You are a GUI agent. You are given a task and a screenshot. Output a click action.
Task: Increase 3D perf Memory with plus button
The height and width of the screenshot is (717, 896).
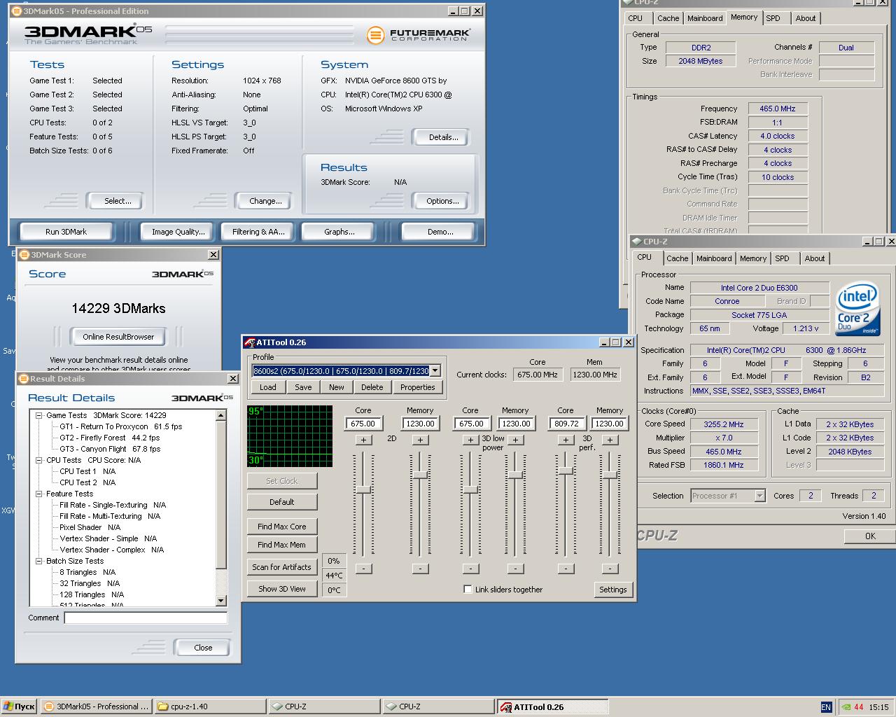pyautogui.click(x=610, y=440)
